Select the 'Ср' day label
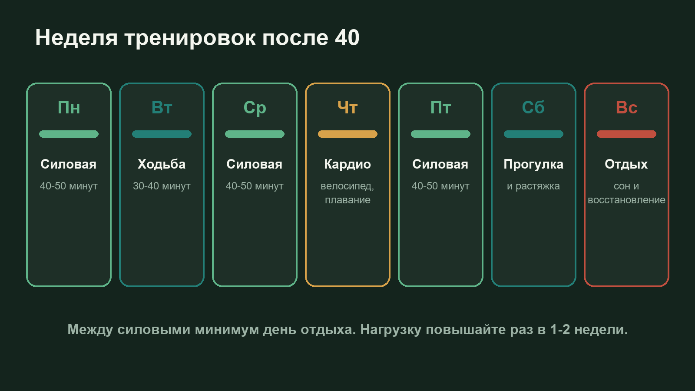Screen dimensions: 695x391 coord(255,108)
